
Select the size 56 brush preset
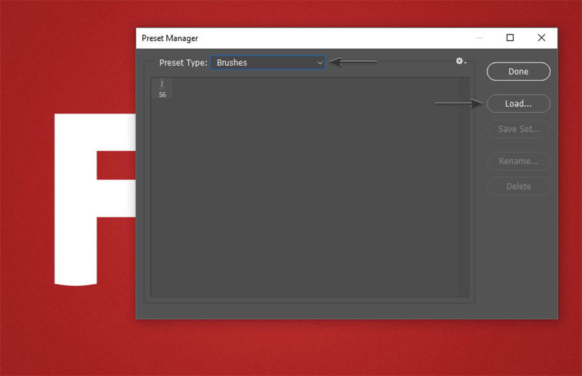click(162, 88)
